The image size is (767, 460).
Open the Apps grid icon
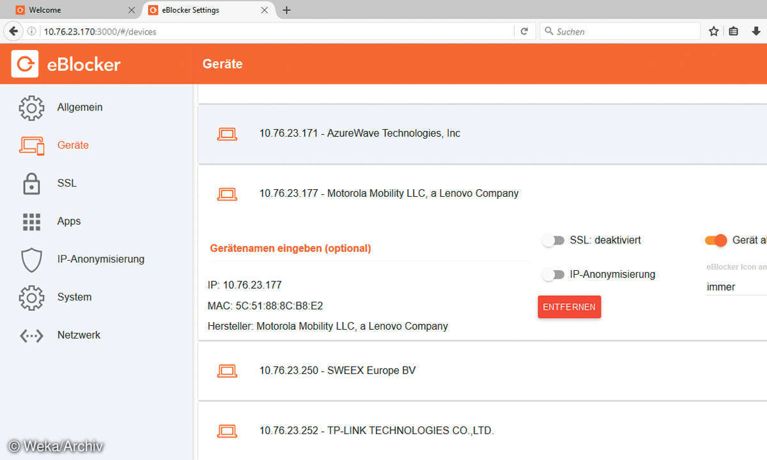(x=31, y=222)
